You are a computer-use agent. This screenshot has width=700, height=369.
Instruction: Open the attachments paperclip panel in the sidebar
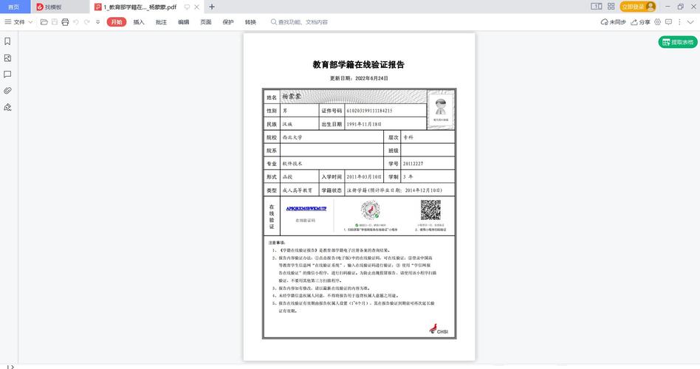(x=7, y=91)
